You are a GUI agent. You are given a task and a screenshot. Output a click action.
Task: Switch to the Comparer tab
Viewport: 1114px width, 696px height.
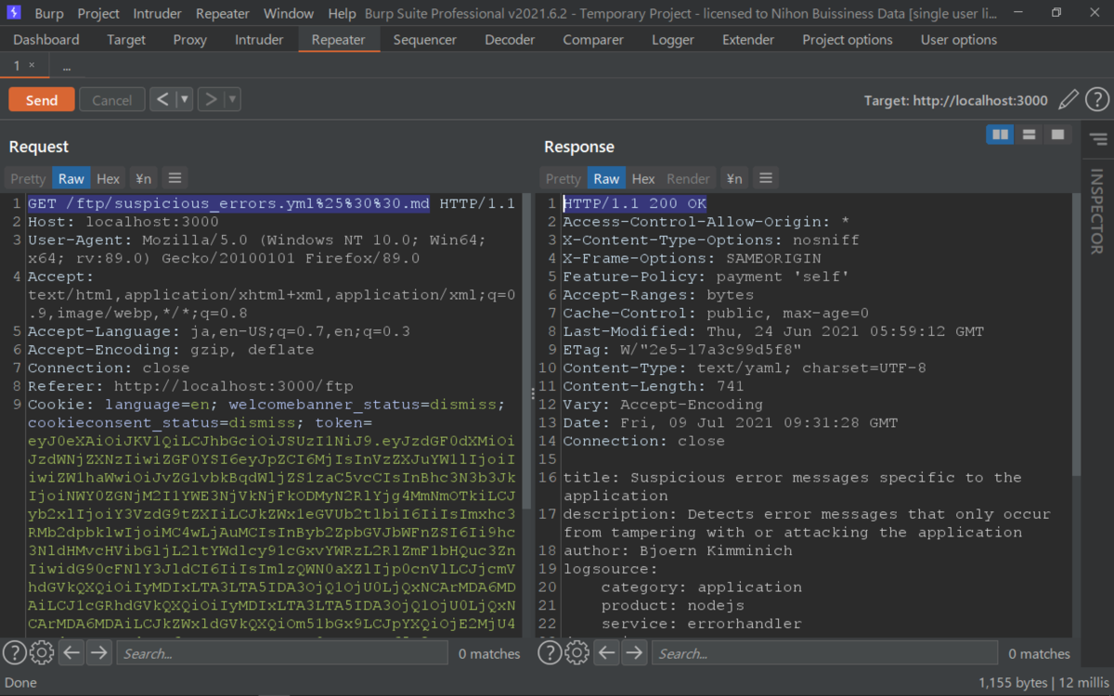click(x=593, y=39)
